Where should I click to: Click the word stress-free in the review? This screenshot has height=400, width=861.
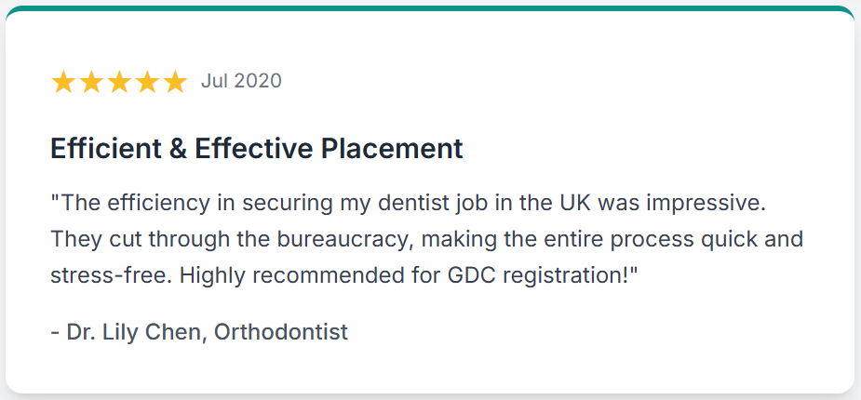click(112, 275)
